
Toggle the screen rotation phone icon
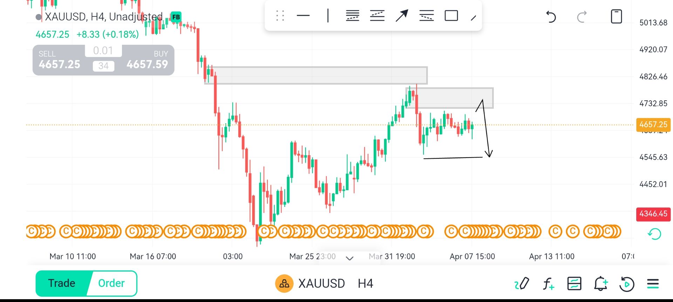coord(616,16)
